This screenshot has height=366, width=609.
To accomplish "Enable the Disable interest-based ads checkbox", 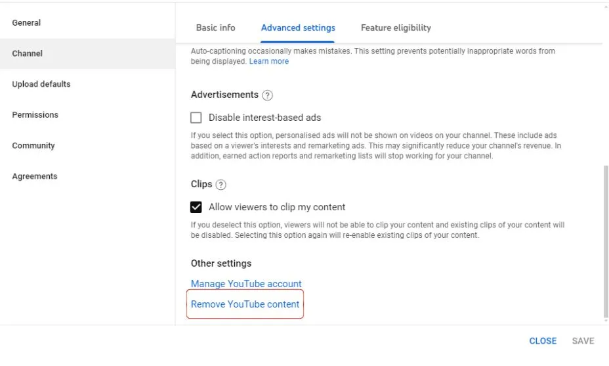I will 196,118.
